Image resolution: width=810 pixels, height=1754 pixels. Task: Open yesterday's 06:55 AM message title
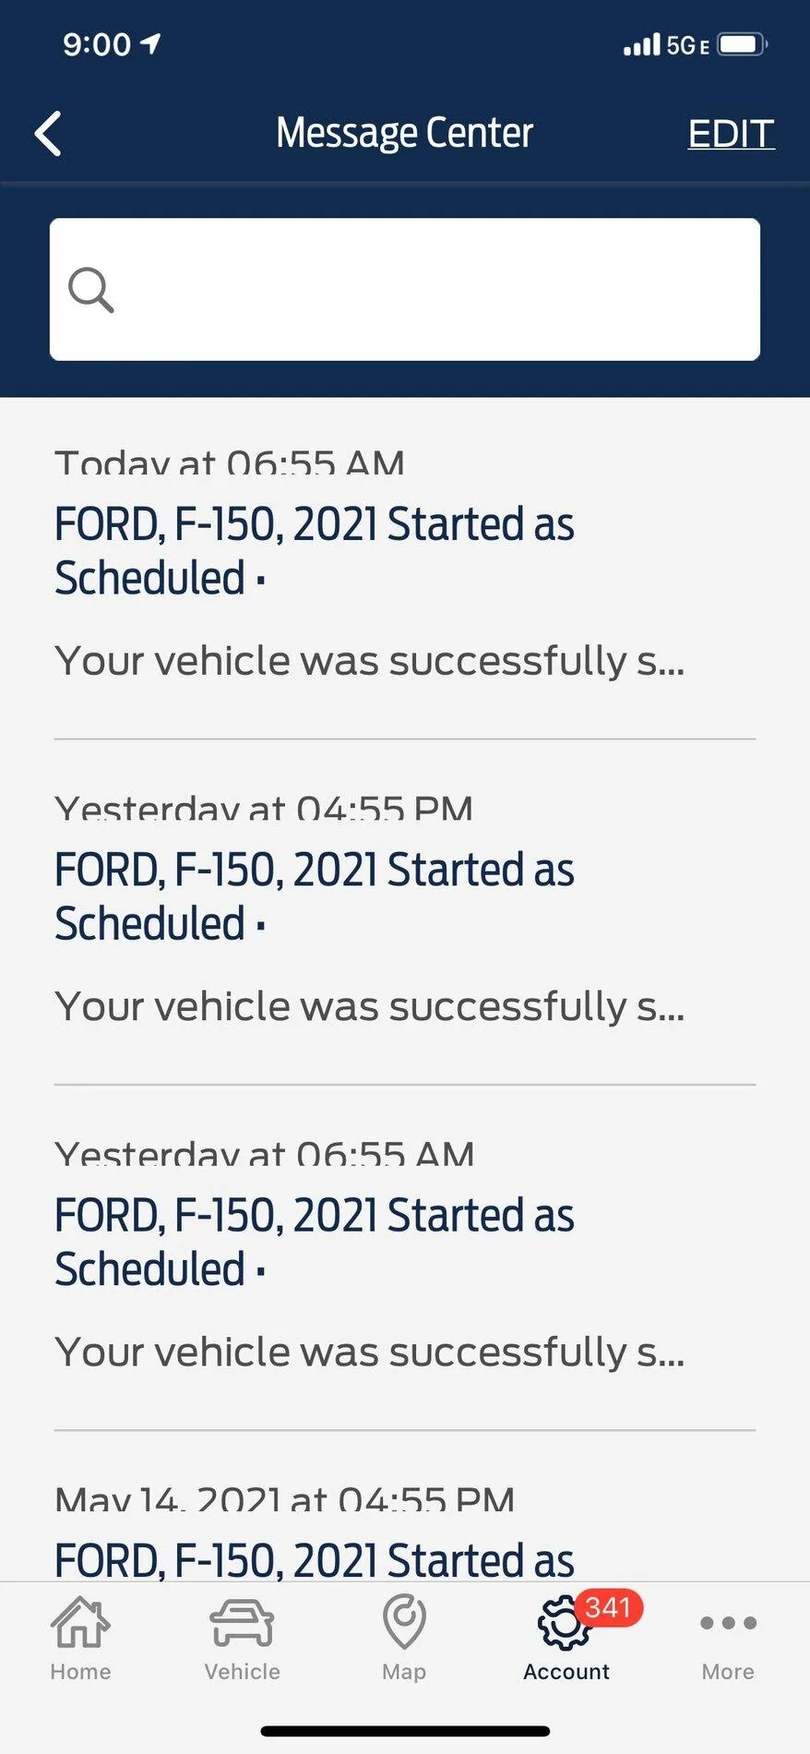[x=314, y=1242]
